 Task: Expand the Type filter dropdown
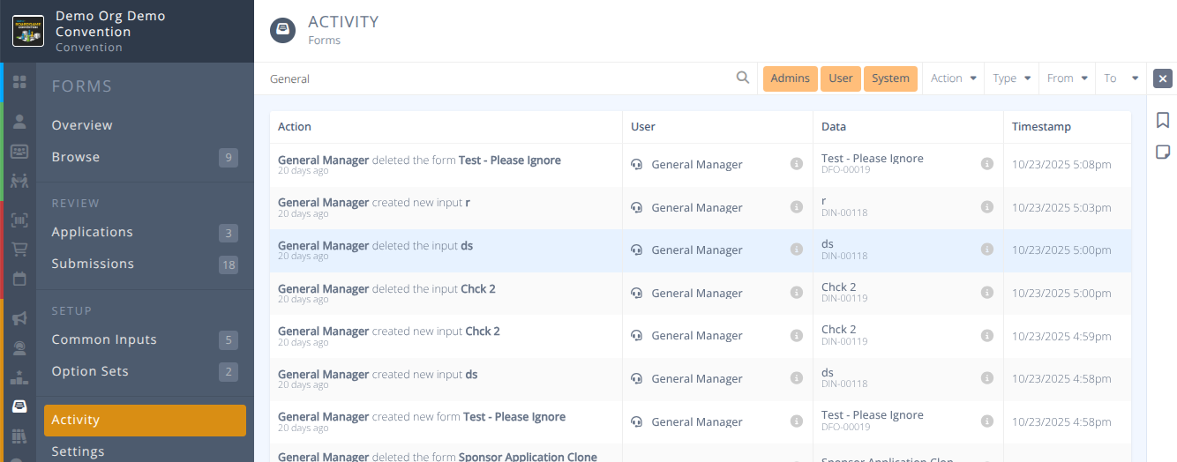click(1012, 78)
